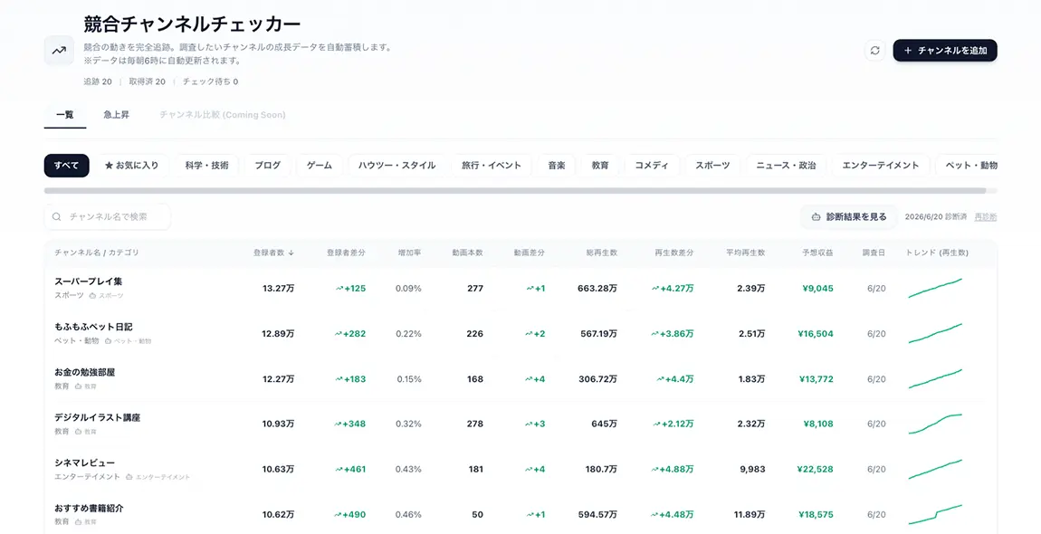The image size is (1041, 534).
Task: Open the デジタルイラスト講座 channel
Action: click(98, 417)
